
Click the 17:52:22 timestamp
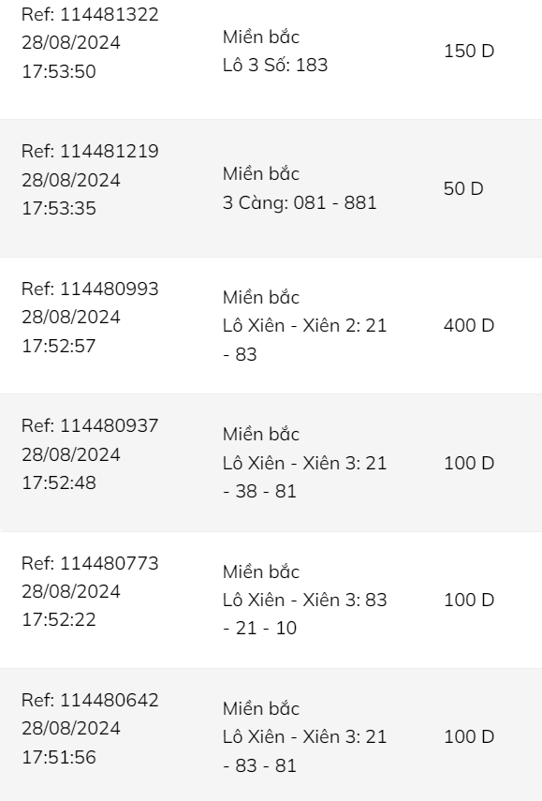[x=59, y=619]
